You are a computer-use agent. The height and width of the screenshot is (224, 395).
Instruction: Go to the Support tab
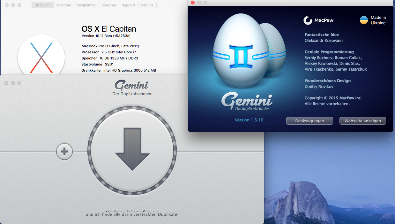pos(129,5)
